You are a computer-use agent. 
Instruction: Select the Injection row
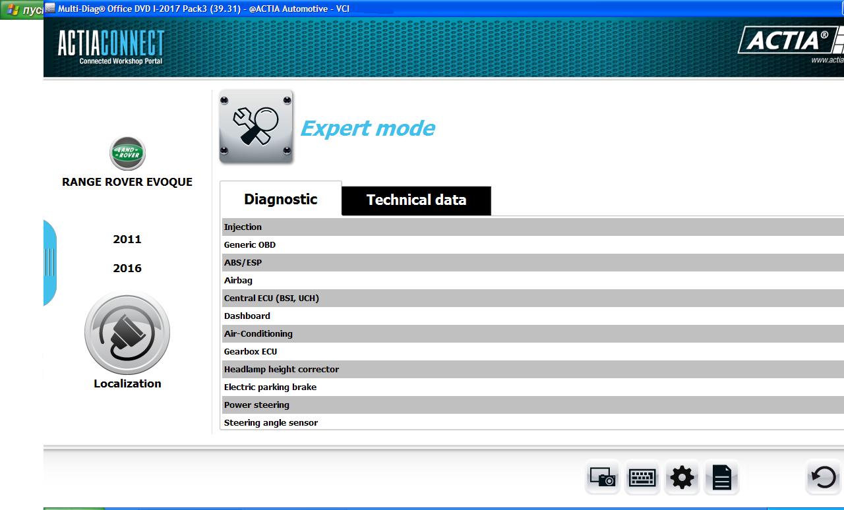[533, 227]
